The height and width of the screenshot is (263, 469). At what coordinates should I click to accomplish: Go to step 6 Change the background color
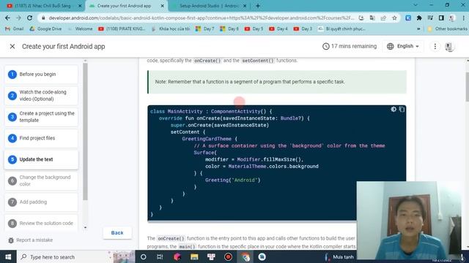[x=41, y=180]
